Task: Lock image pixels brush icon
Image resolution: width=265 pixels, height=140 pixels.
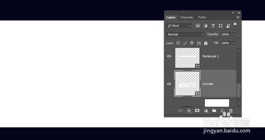Action: tap(185, 43)
